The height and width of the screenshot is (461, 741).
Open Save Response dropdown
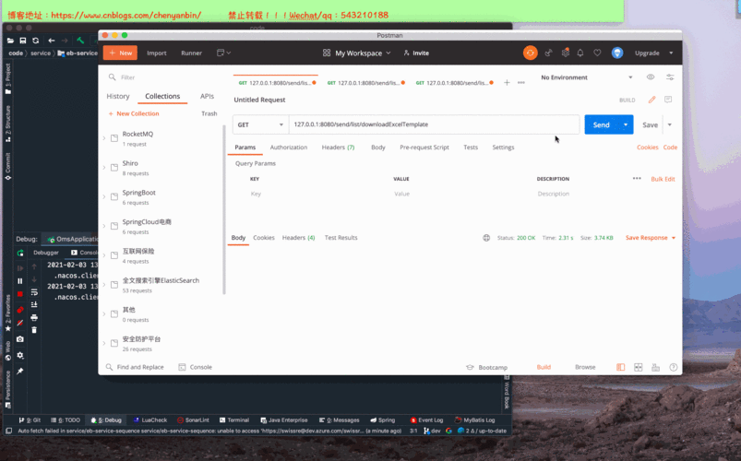[x=651, y=238]
